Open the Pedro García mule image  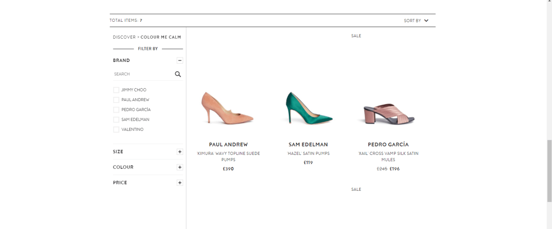[x=388, y=112]
